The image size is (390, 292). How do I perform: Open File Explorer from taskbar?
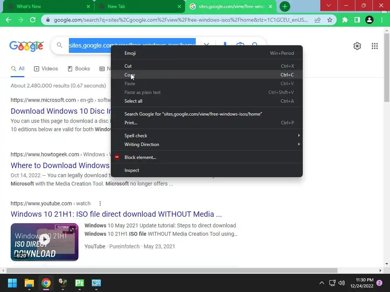tap(29, 283)
